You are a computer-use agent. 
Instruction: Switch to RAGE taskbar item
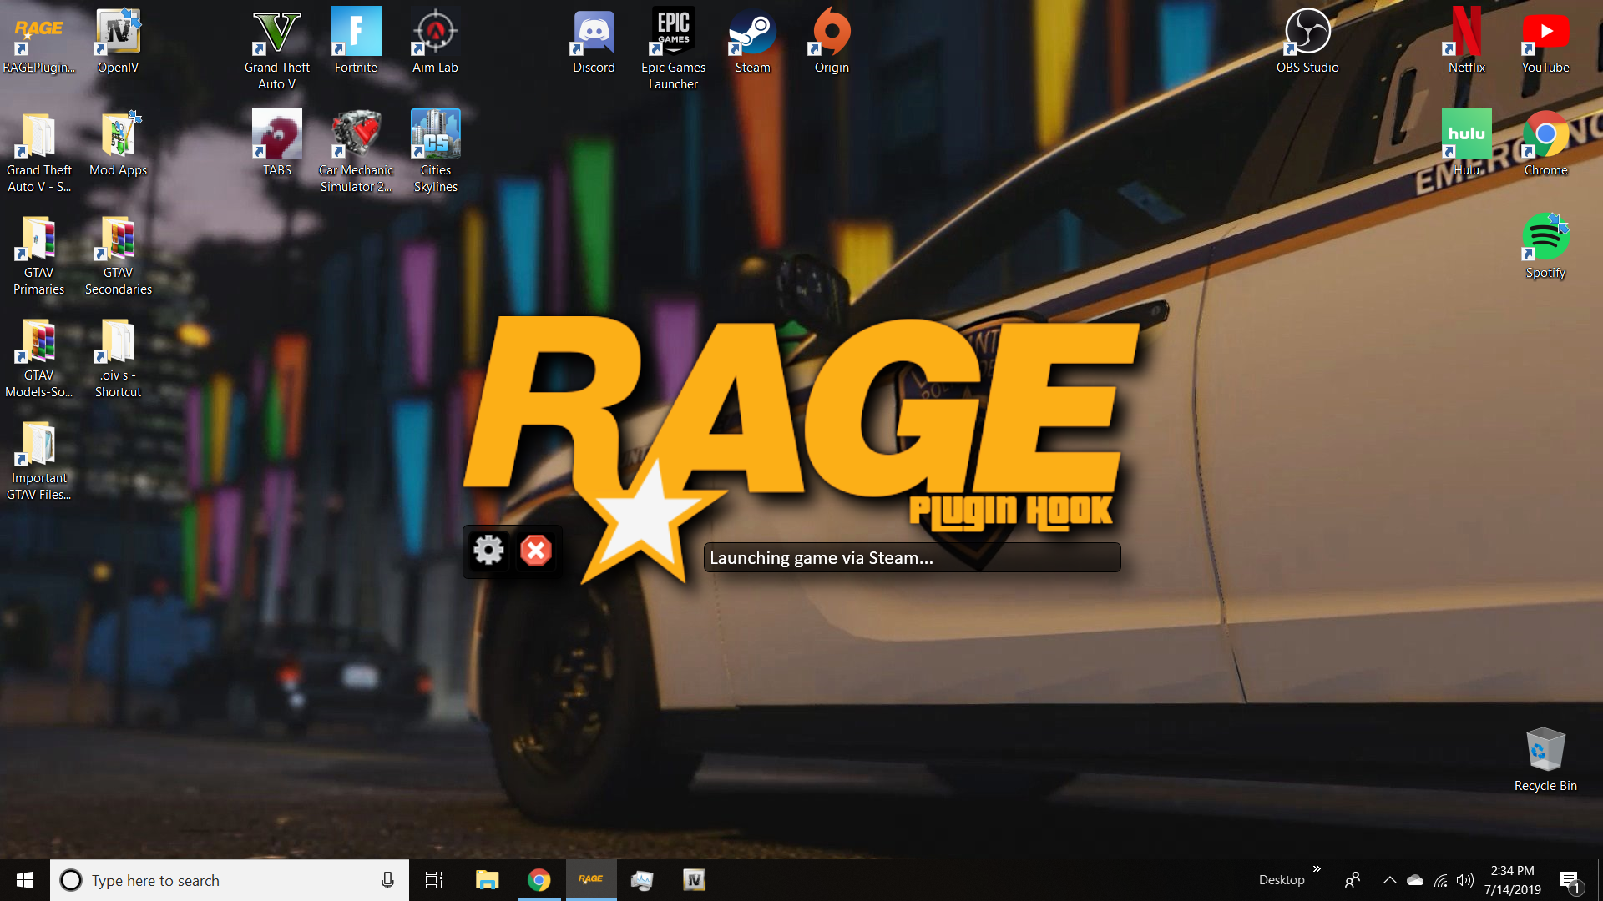tap(591, 880)
